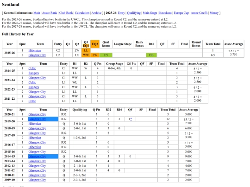Screen dimensions: 250x187
Task: Open Glasgow City link in 2018-19 row
Action: pos(37,128)
